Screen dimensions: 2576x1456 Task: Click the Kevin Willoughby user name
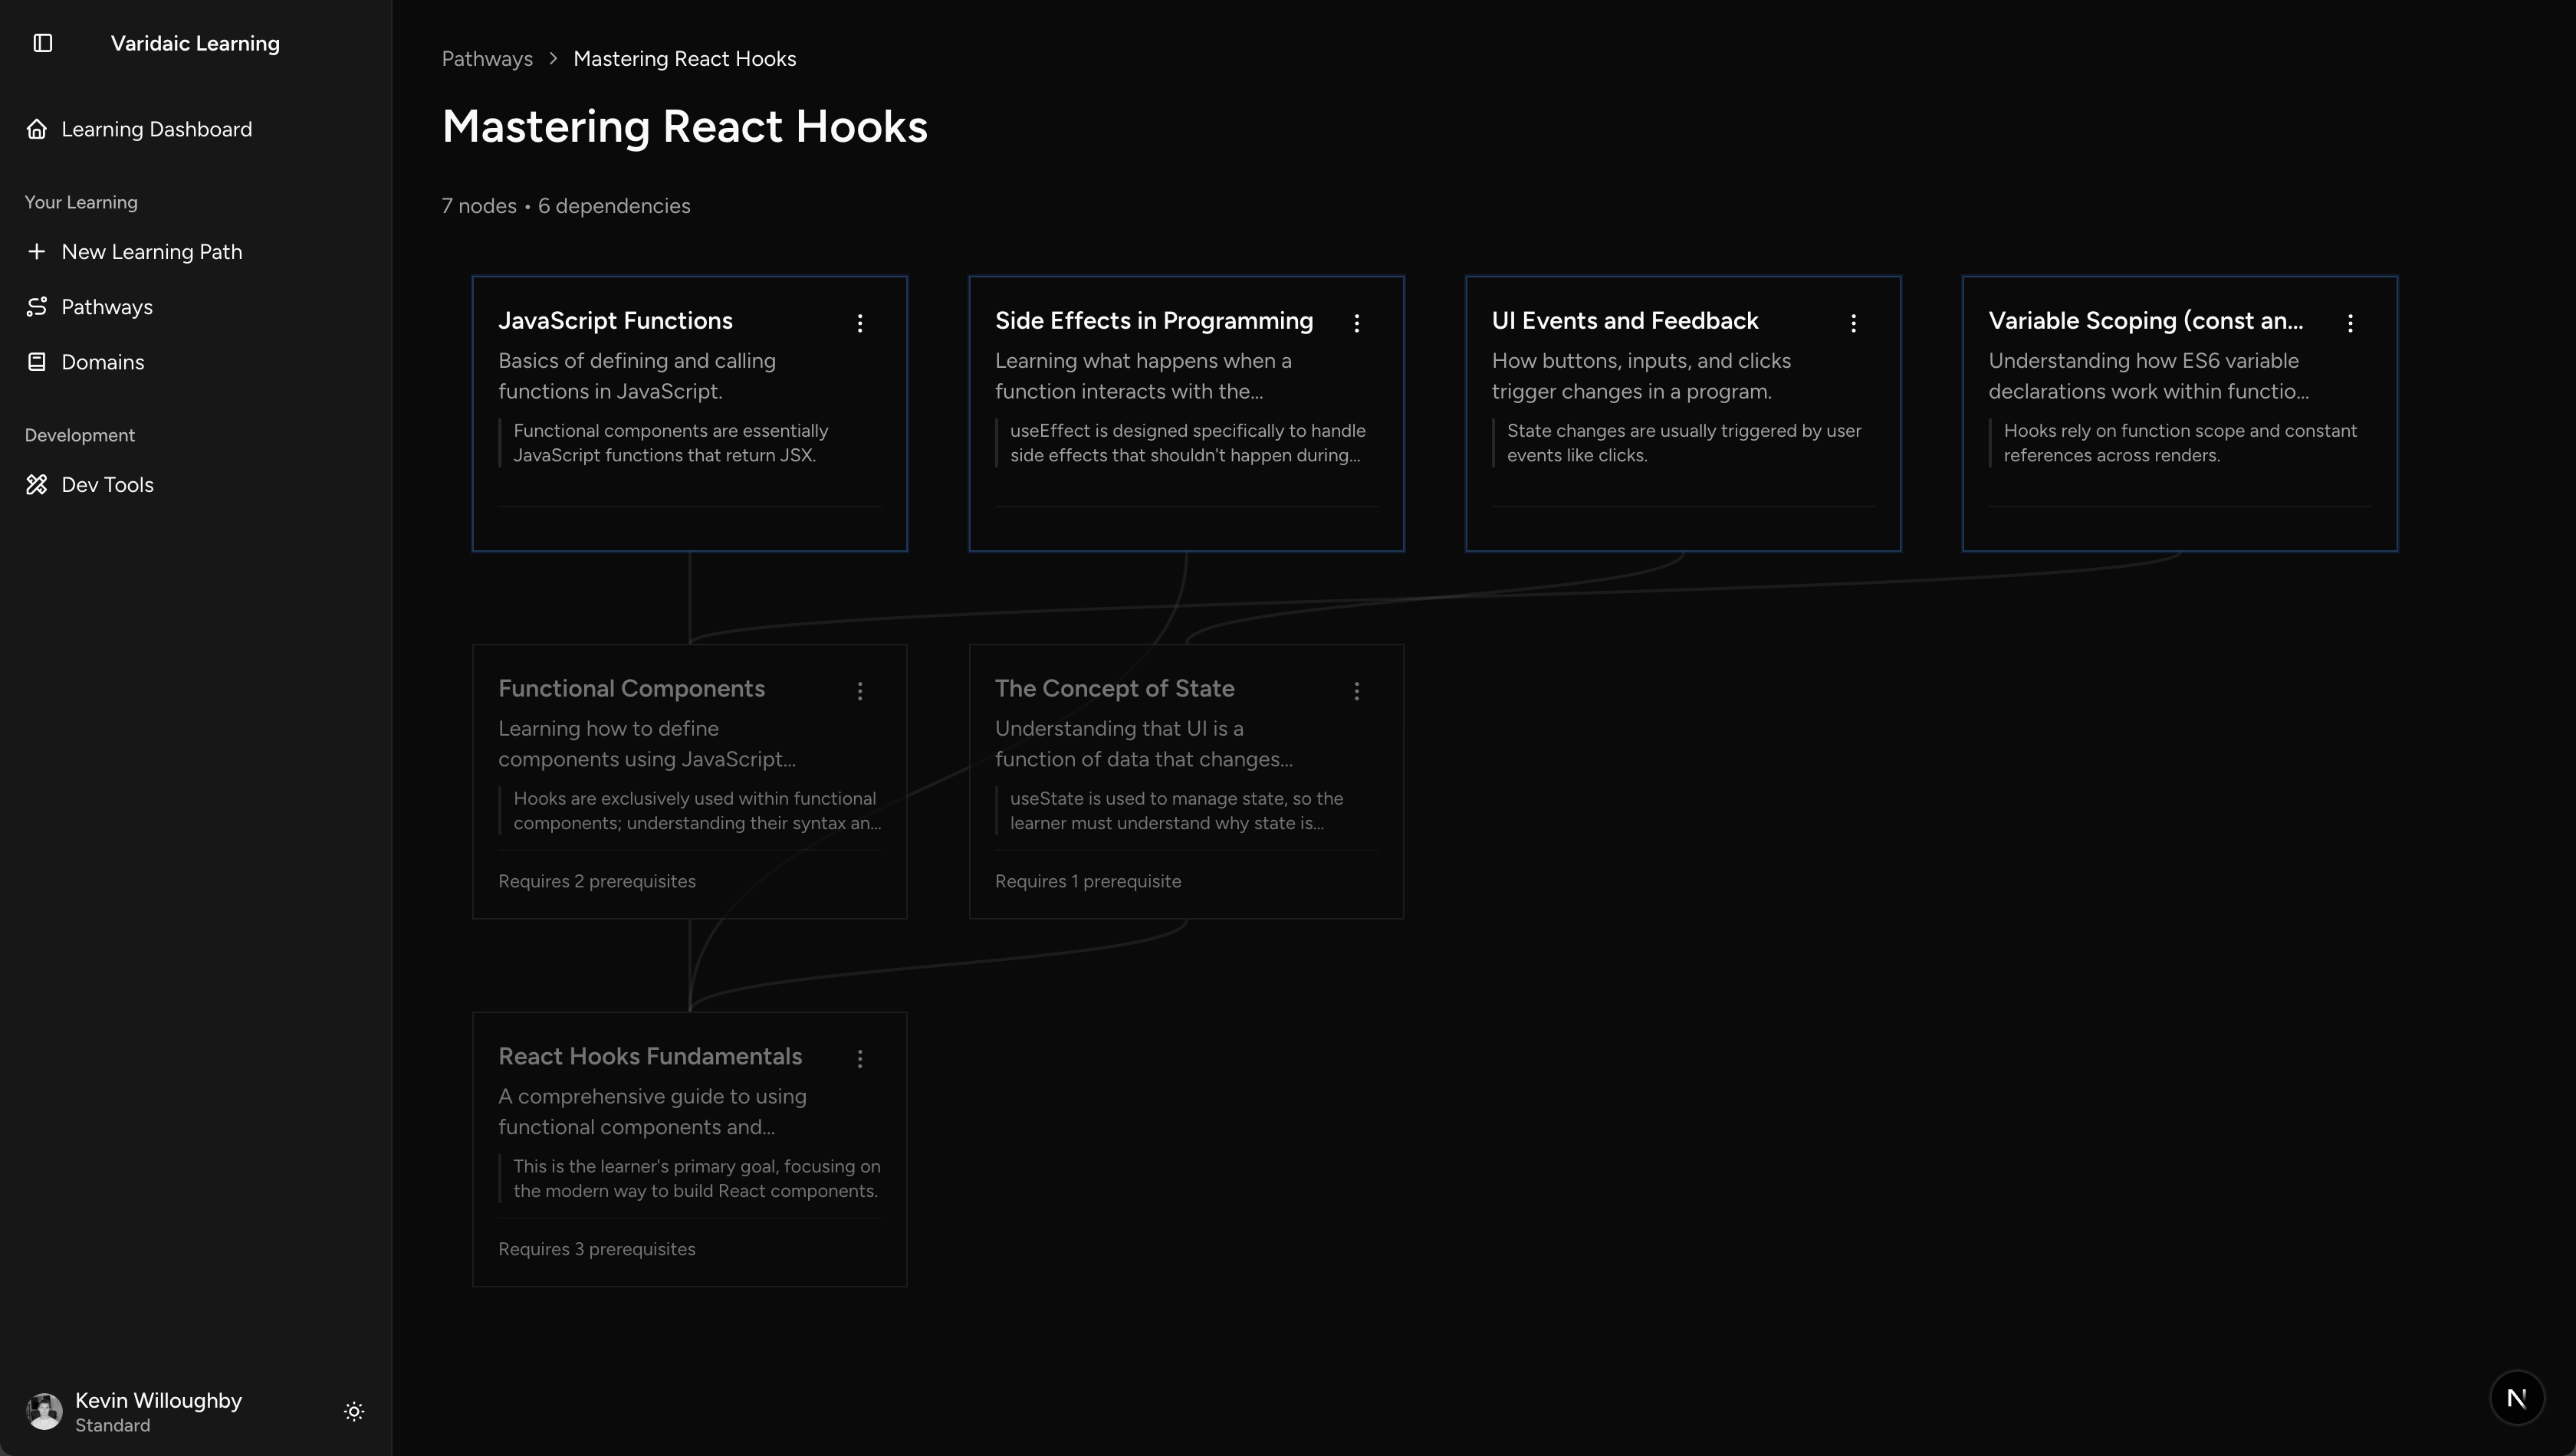click(158, 1400)
